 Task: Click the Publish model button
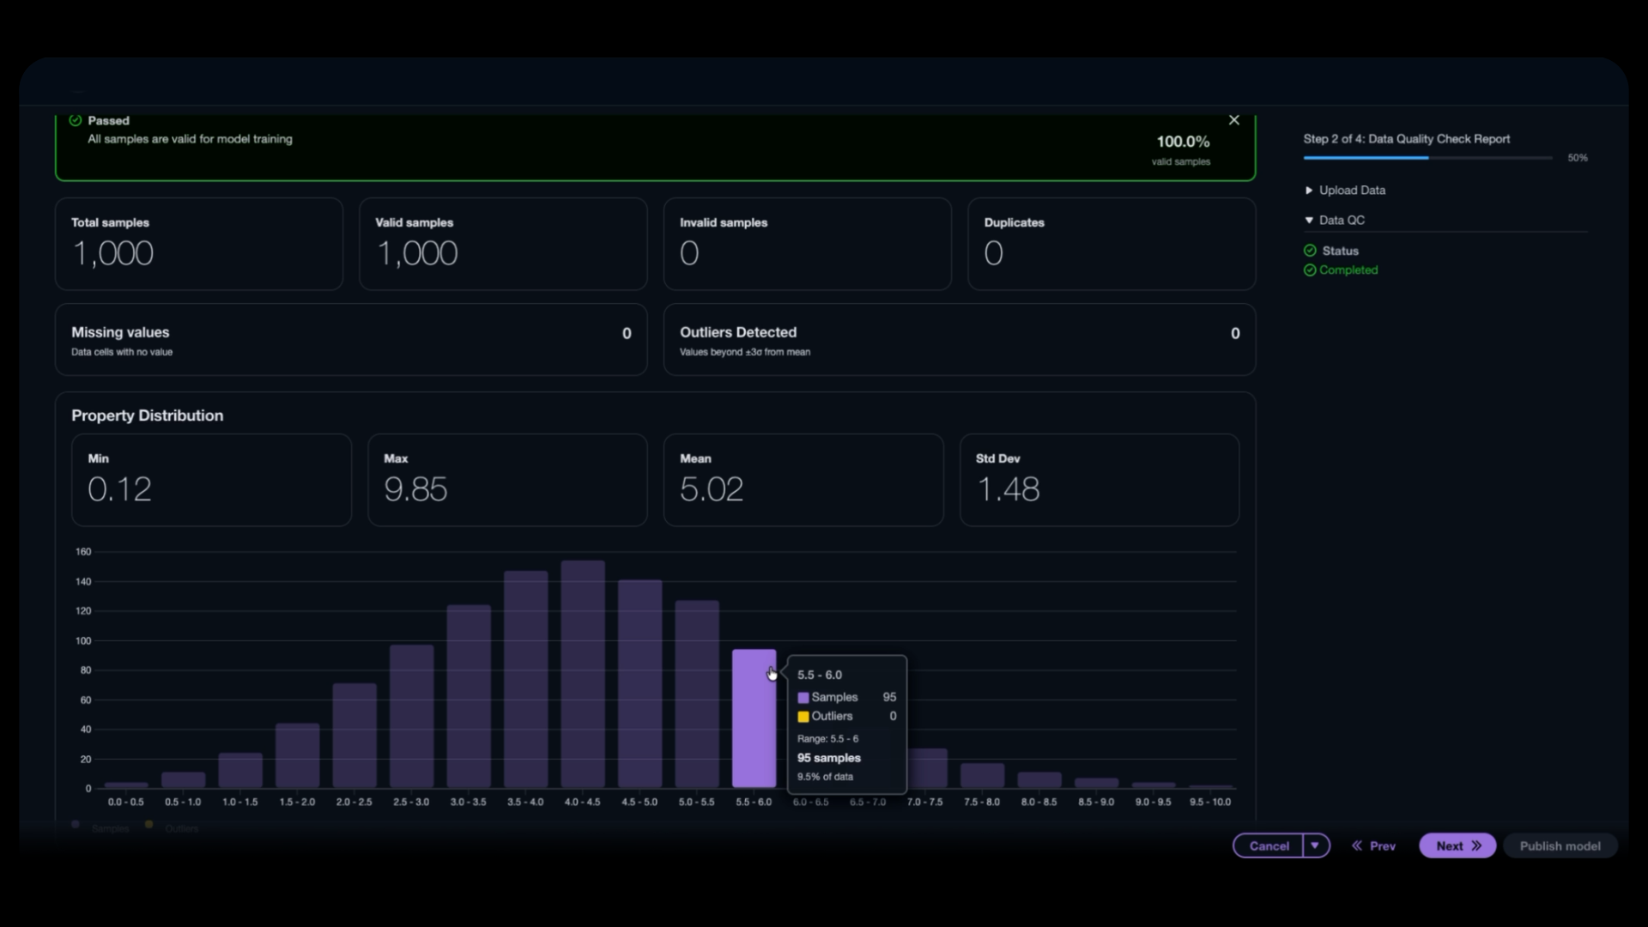tap(1560, 845)
